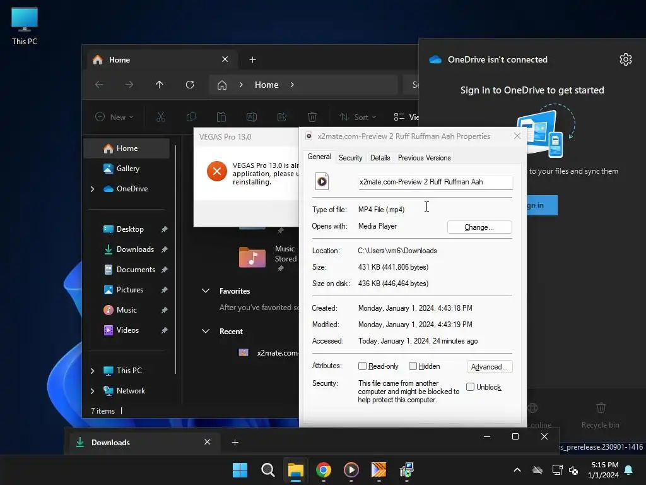Expand This PC tree node
This screenshot has height=485, width=646.
[x=92, y=371]
